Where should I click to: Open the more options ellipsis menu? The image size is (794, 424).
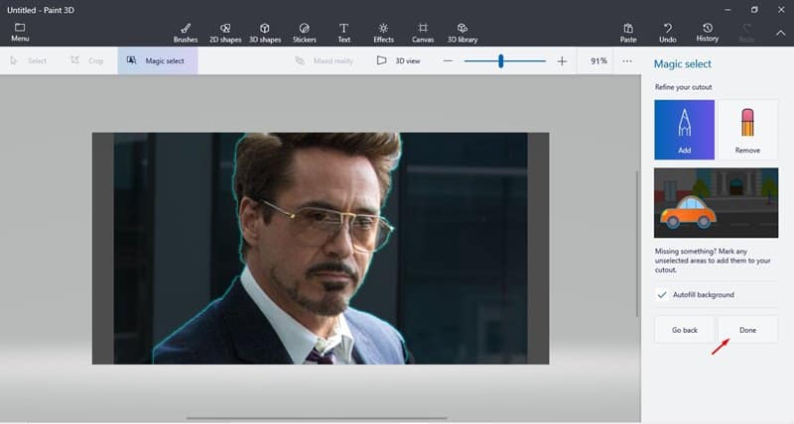point(627,60)
